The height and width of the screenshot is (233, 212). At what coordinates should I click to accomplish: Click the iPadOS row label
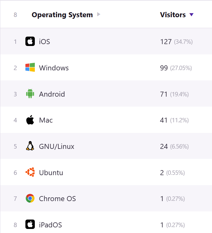point(50,225)
